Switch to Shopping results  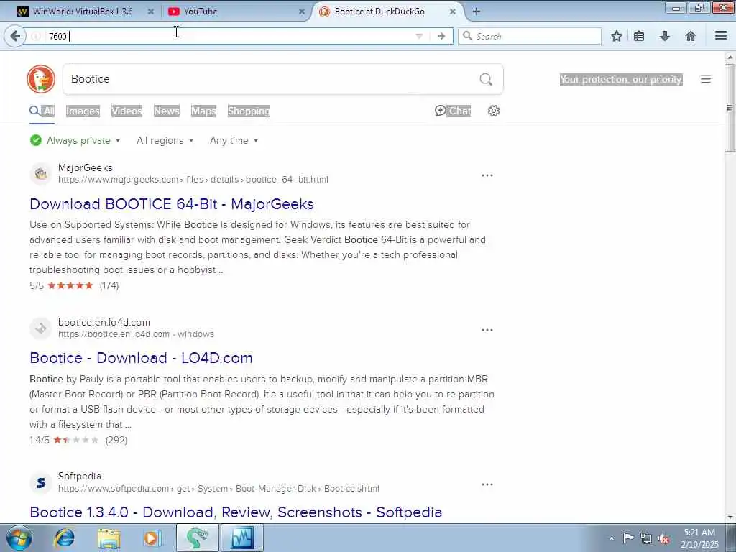click(x=249, y=111)
